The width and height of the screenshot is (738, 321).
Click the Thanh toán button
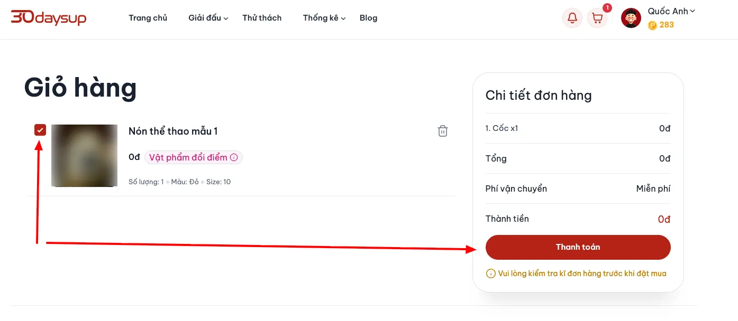coord(578,247)
